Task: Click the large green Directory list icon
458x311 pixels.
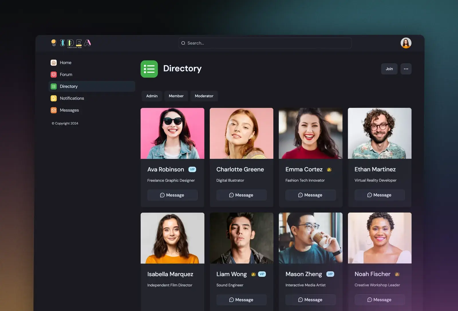Action: [x=149, y=69]
